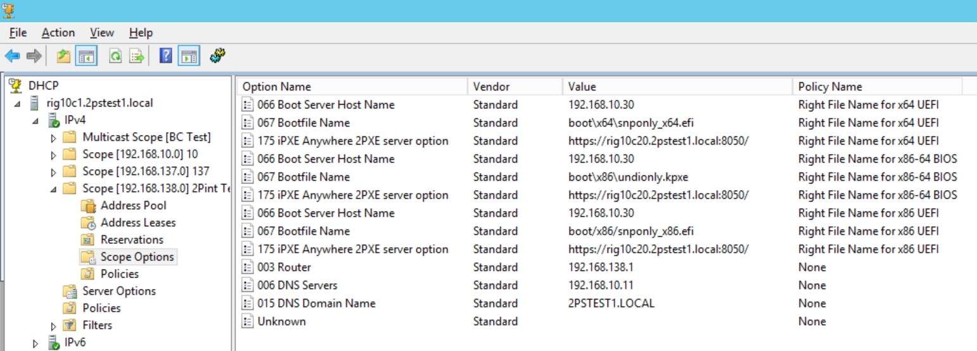Click the gears icon in the toolbar
The height and width of the screenshot is (351, 977).
pyautogui.click(x=218, y=56)
